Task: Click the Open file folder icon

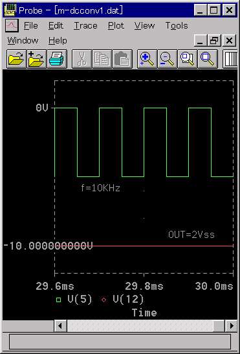Action: coord(16,59)
